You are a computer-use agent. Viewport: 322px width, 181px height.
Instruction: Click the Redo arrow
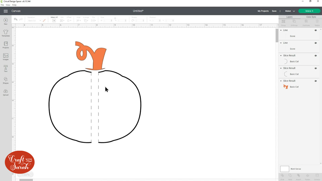click(x=21, y=19)
